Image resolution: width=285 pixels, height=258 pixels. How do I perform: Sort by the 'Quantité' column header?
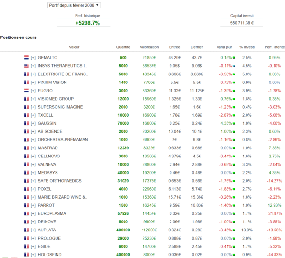[x=123, y=47]
